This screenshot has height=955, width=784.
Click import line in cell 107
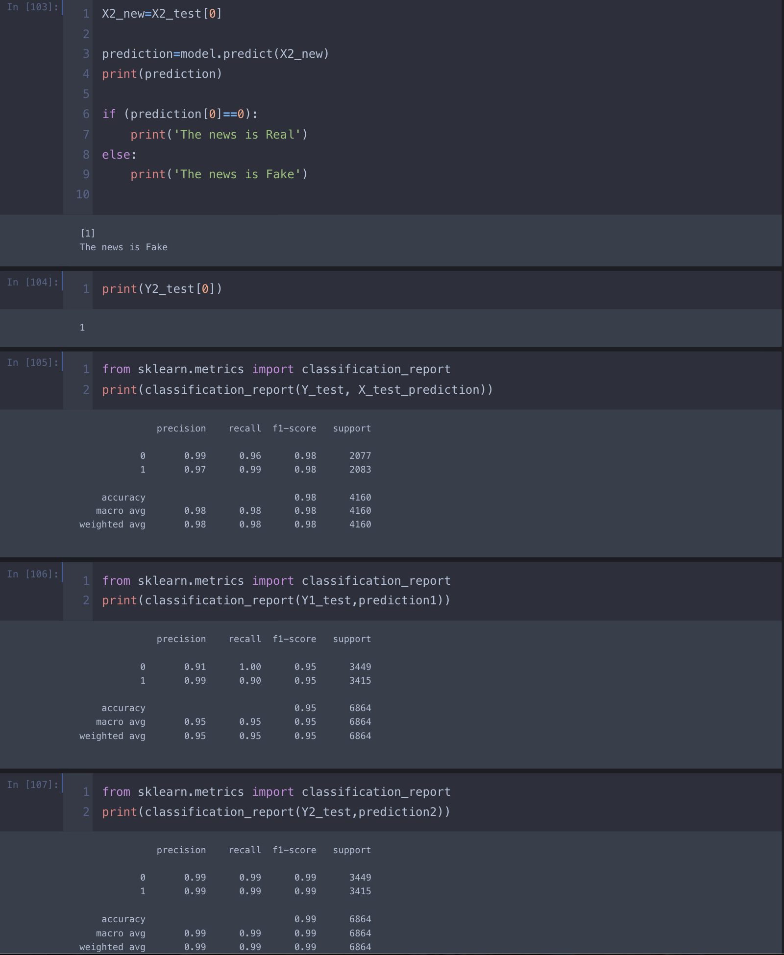276,792
